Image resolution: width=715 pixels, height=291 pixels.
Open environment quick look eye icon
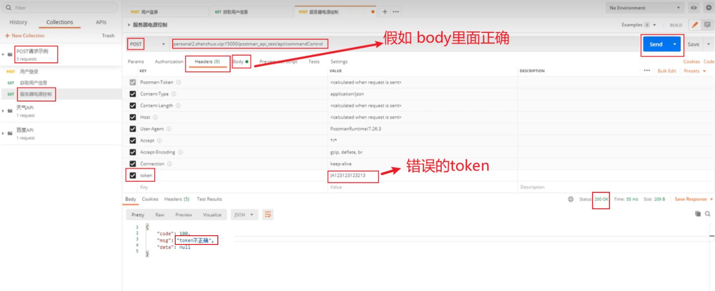point(694,8)
